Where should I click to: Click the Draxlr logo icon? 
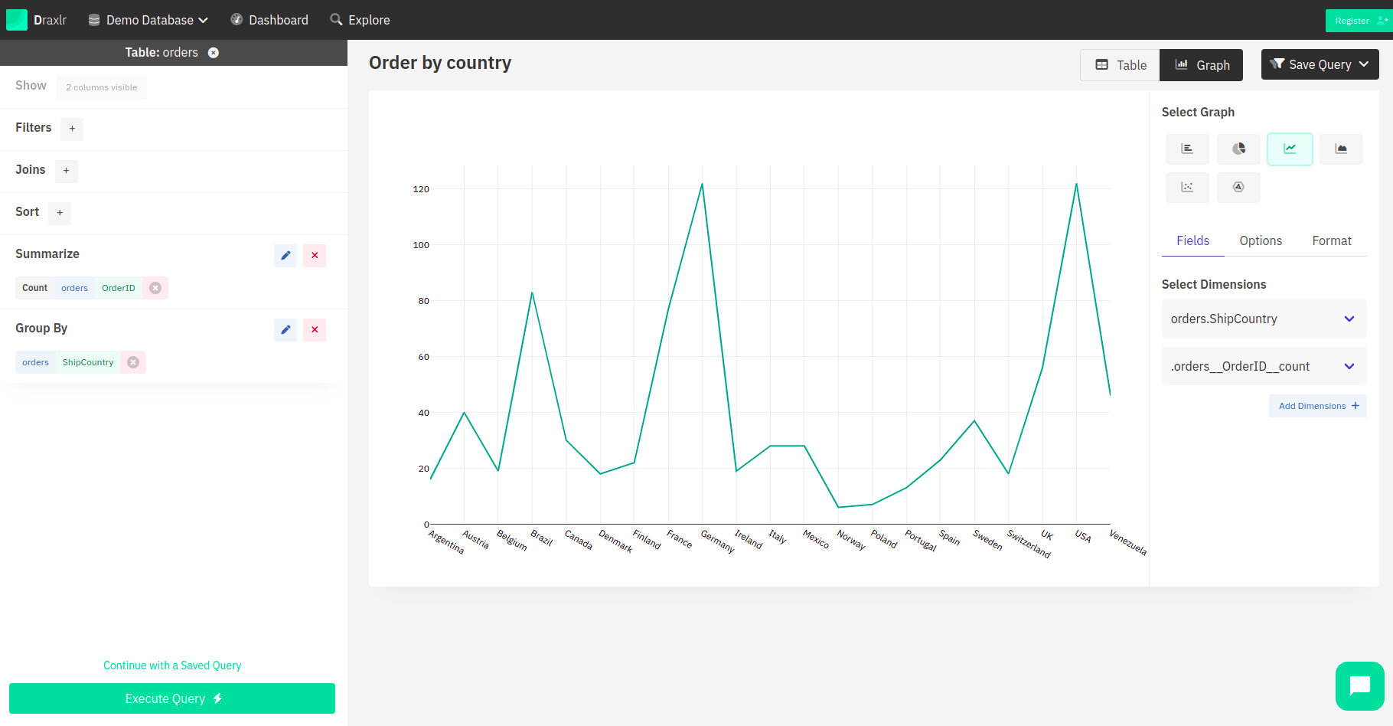coord(17,20)
